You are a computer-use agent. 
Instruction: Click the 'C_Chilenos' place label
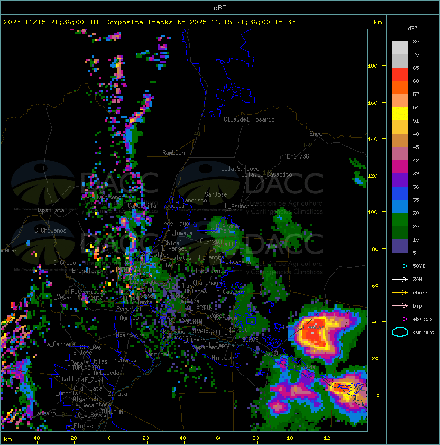click(x=50, y=230)
